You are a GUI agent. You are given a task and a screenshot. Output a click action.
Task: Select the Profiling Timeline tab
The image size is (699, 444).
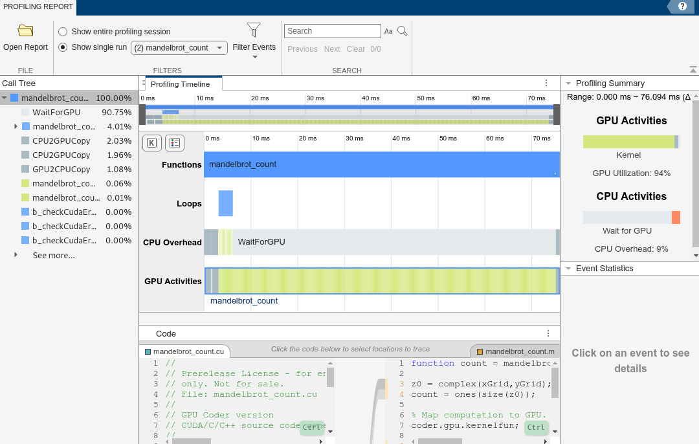[x=181, y=84]
